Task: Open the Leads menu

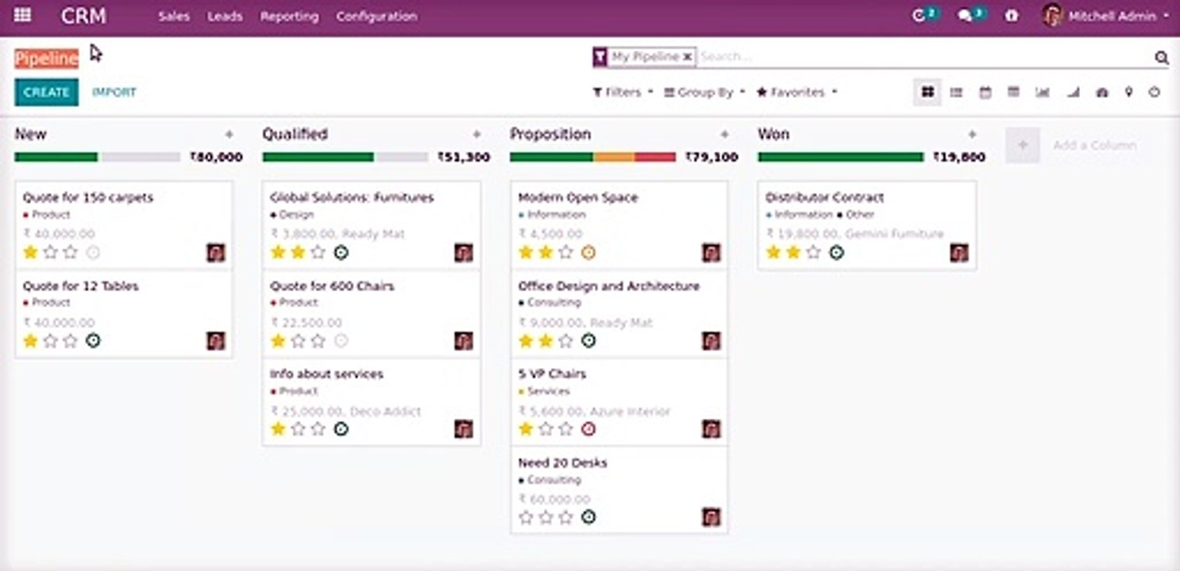Action: pyautogui.click(x=225, y=16)
